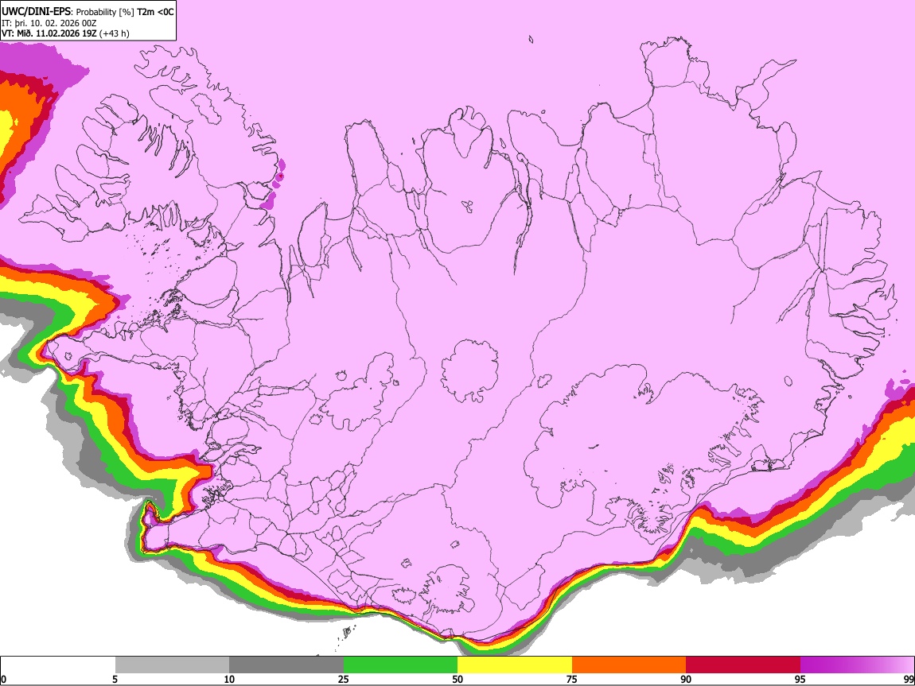Click the UWC/DINI-EPS title text
Image resolution: width=915 pixels, height=686 pixels.
[x=36, y=12]
